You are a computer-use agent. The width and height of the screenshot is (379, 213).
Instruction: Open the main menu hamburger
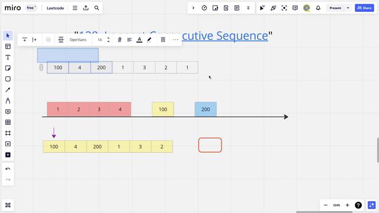tap(75, 8)
